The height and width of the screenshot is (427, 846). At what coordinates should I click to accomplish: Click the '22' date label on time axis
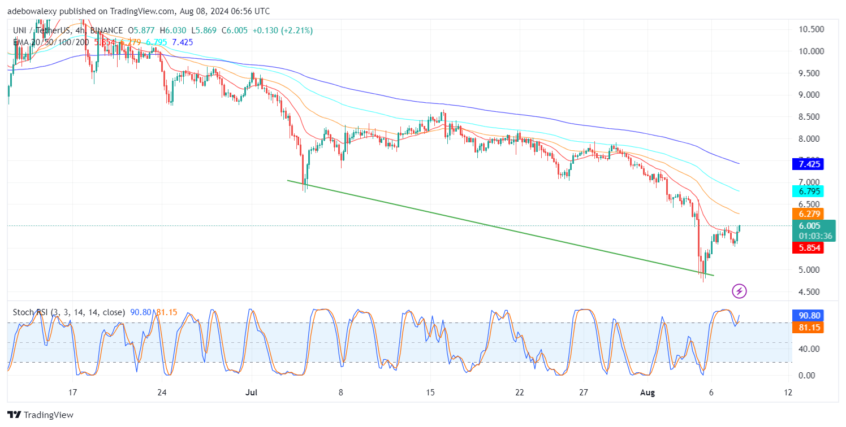[520, 392]
